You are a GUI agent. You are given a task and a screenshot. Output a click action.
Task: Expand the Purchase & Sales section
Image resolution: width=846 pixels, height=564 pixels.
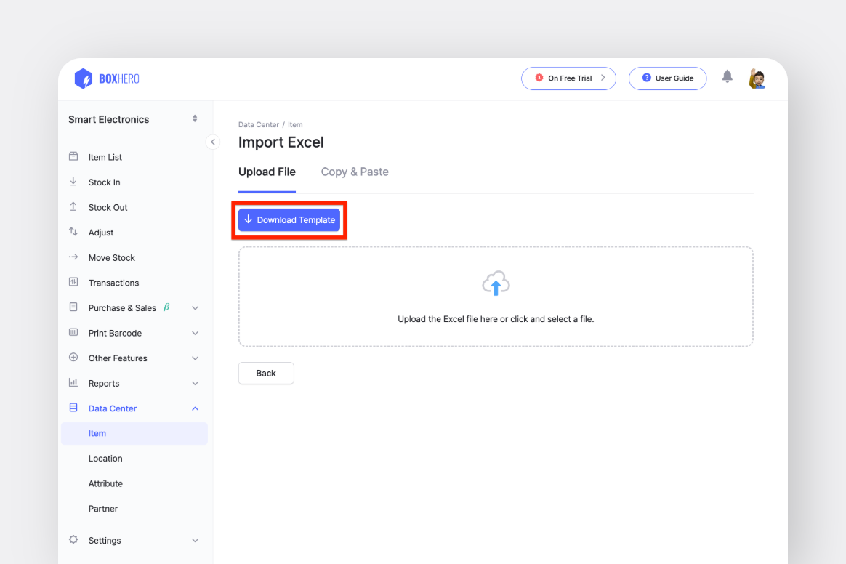tap(195, 307)
